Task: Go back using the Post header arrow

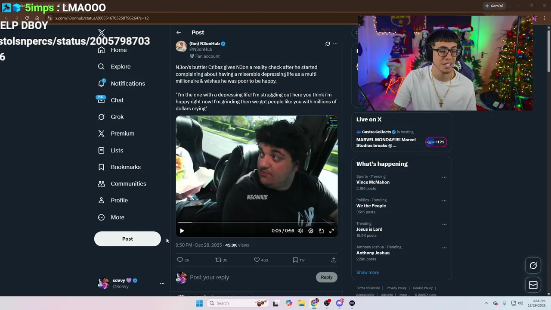Action: (179, 33)
